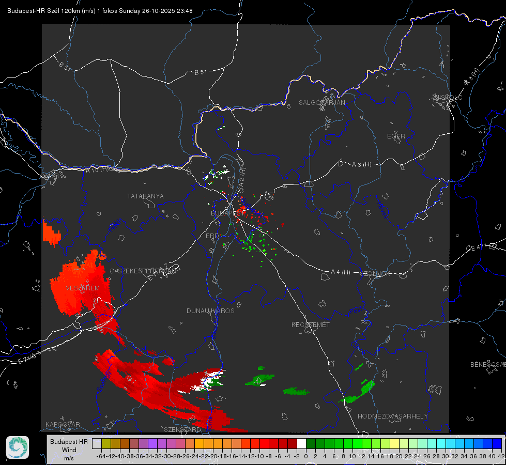This screenshot has width=506, height=465.
Task: Click the BÉKÉSCSABA city label
Action: 488,365
